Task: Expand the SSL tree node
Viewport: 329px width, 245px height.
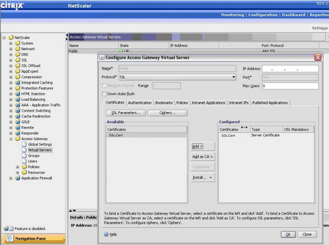Action: pos(11,60)
